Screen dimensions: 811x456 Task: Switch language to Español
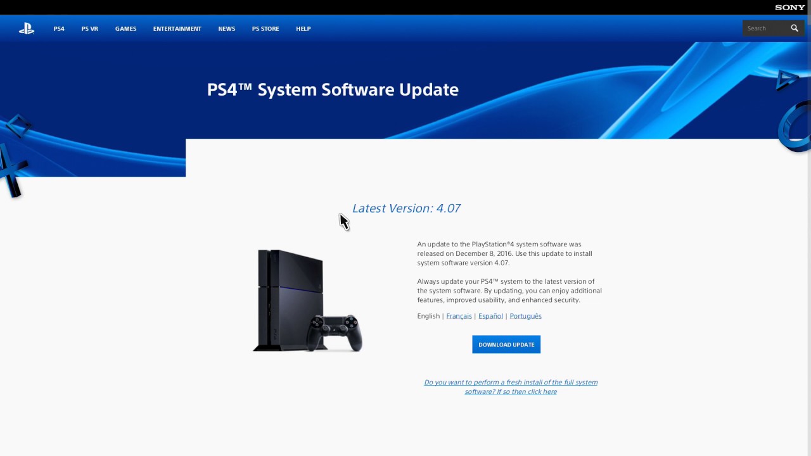(x=490, y=316)
